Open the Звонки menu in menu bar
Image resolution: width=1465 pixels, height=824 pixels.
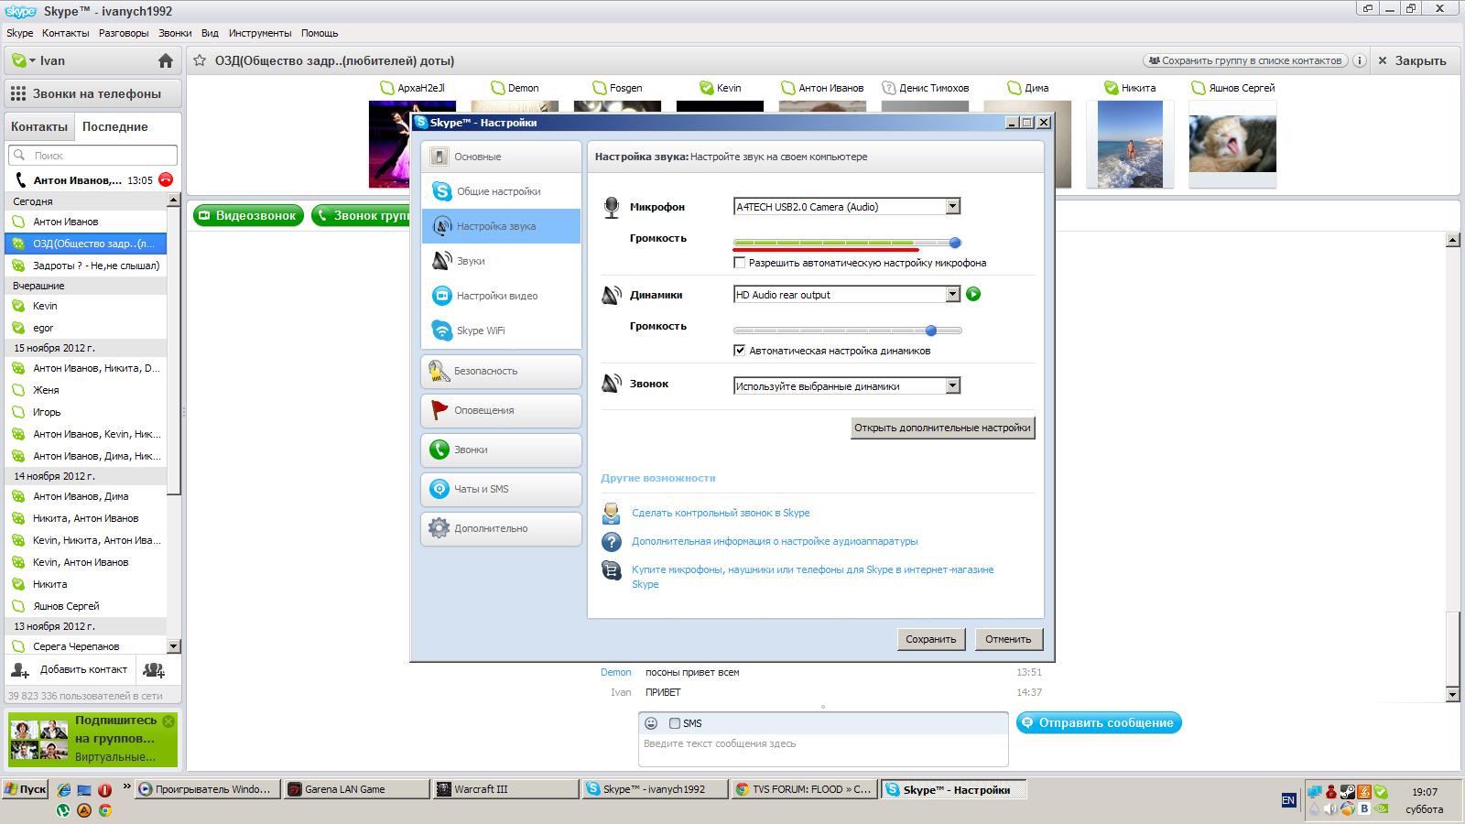(175, 33)
